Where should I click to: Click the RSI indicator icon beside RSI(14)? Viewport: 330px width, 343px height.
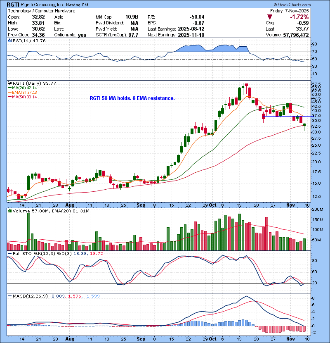[9, 40]
